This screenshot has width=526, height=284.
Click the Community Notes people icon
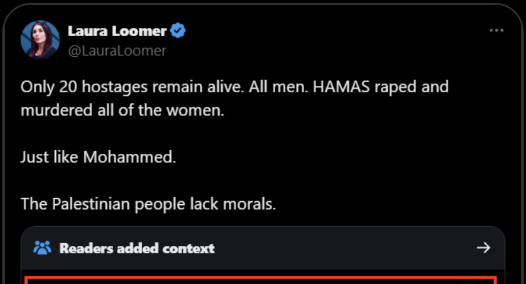42,247
